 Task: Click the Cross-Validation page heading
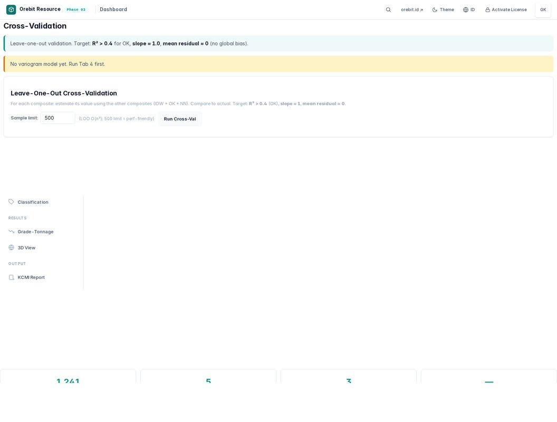tap(35, 26)
